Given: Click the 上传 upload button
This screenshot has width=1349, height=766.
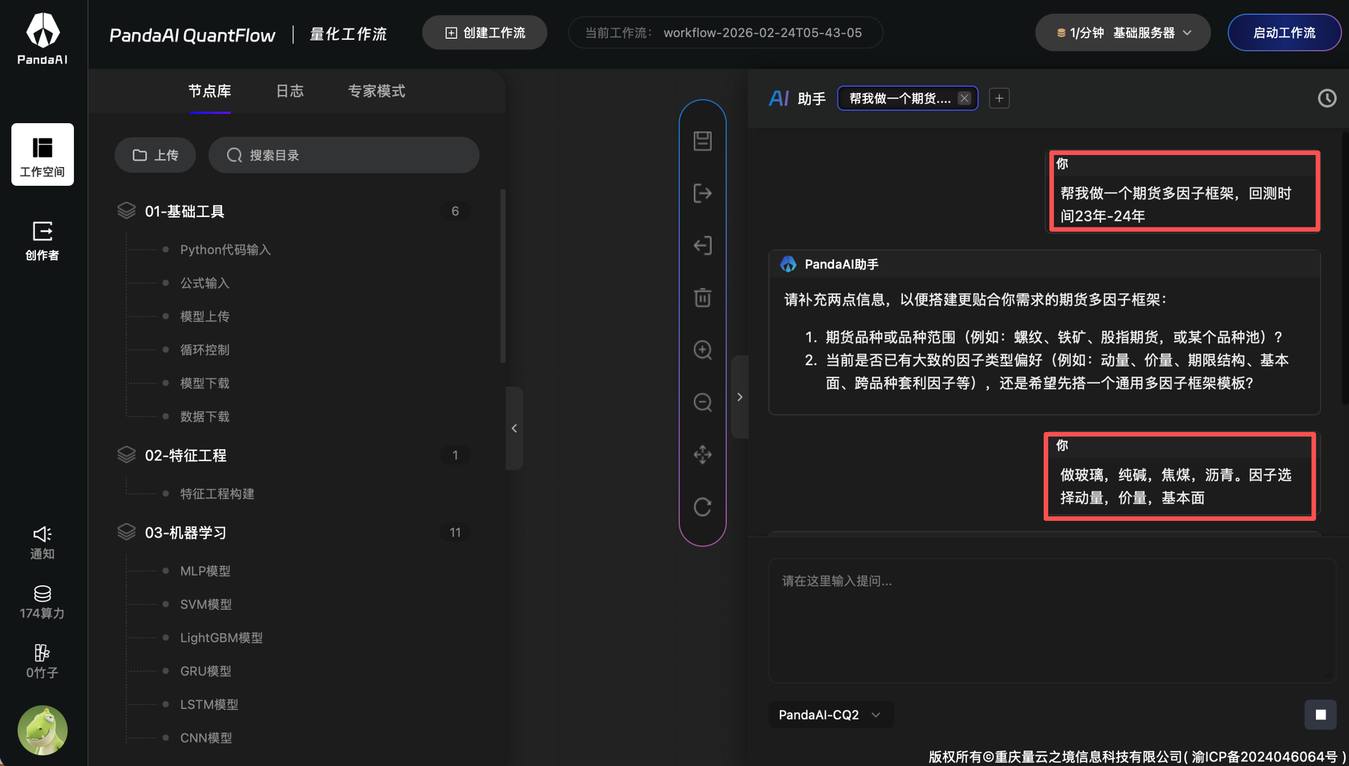Looking at the screenshot, I should click(155, 155).
